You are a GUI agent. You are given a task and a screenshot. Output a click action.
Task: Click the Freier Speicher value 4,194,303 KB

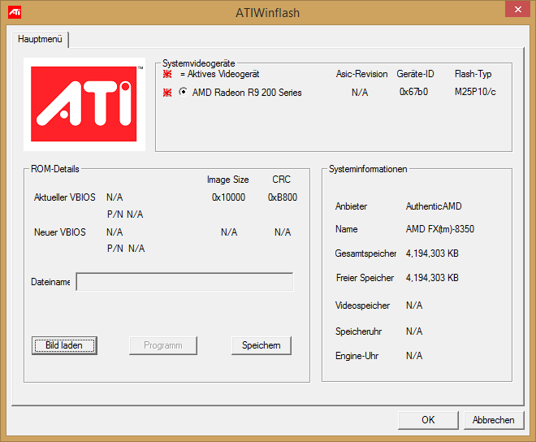pos(432,278)
